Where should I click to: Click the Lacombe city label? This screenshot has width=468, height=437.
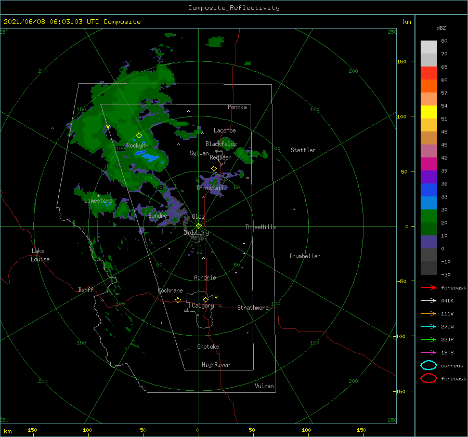(x=225, y=130)
